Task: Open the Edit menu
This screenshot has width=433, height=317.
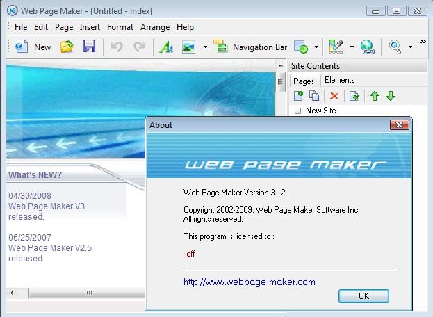Action: coord(41,27)
